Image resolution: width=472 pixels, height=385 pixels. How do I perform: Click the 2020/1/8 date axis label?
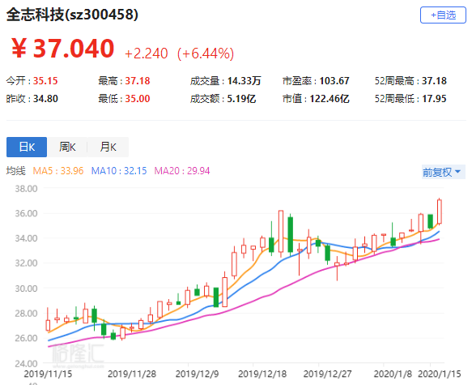393,374
